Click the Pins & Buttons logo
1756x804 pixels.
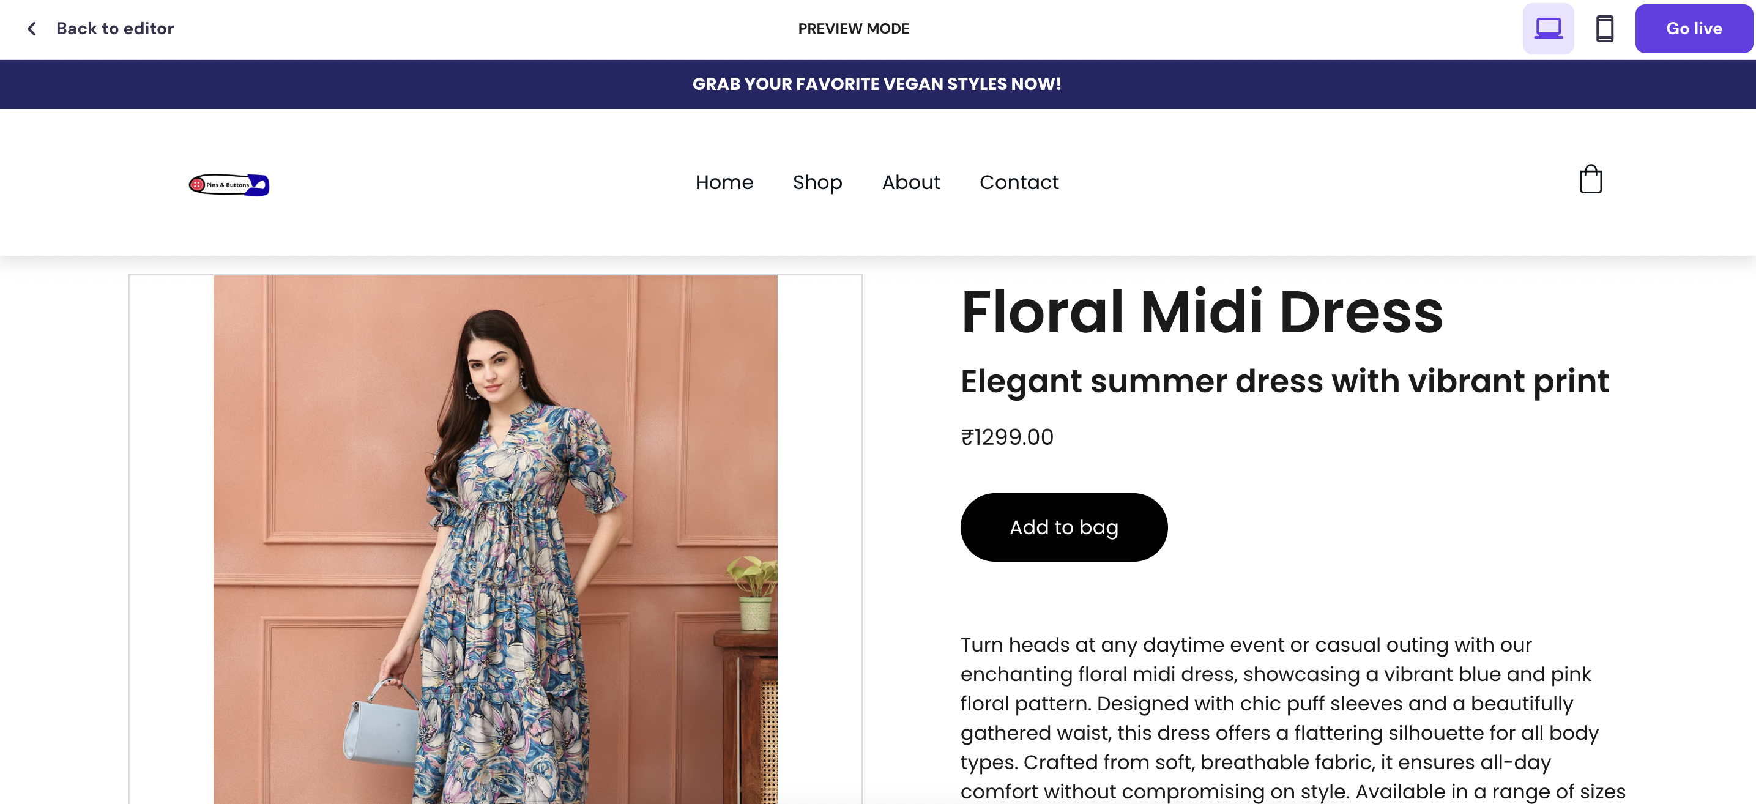tap(229, 184)
